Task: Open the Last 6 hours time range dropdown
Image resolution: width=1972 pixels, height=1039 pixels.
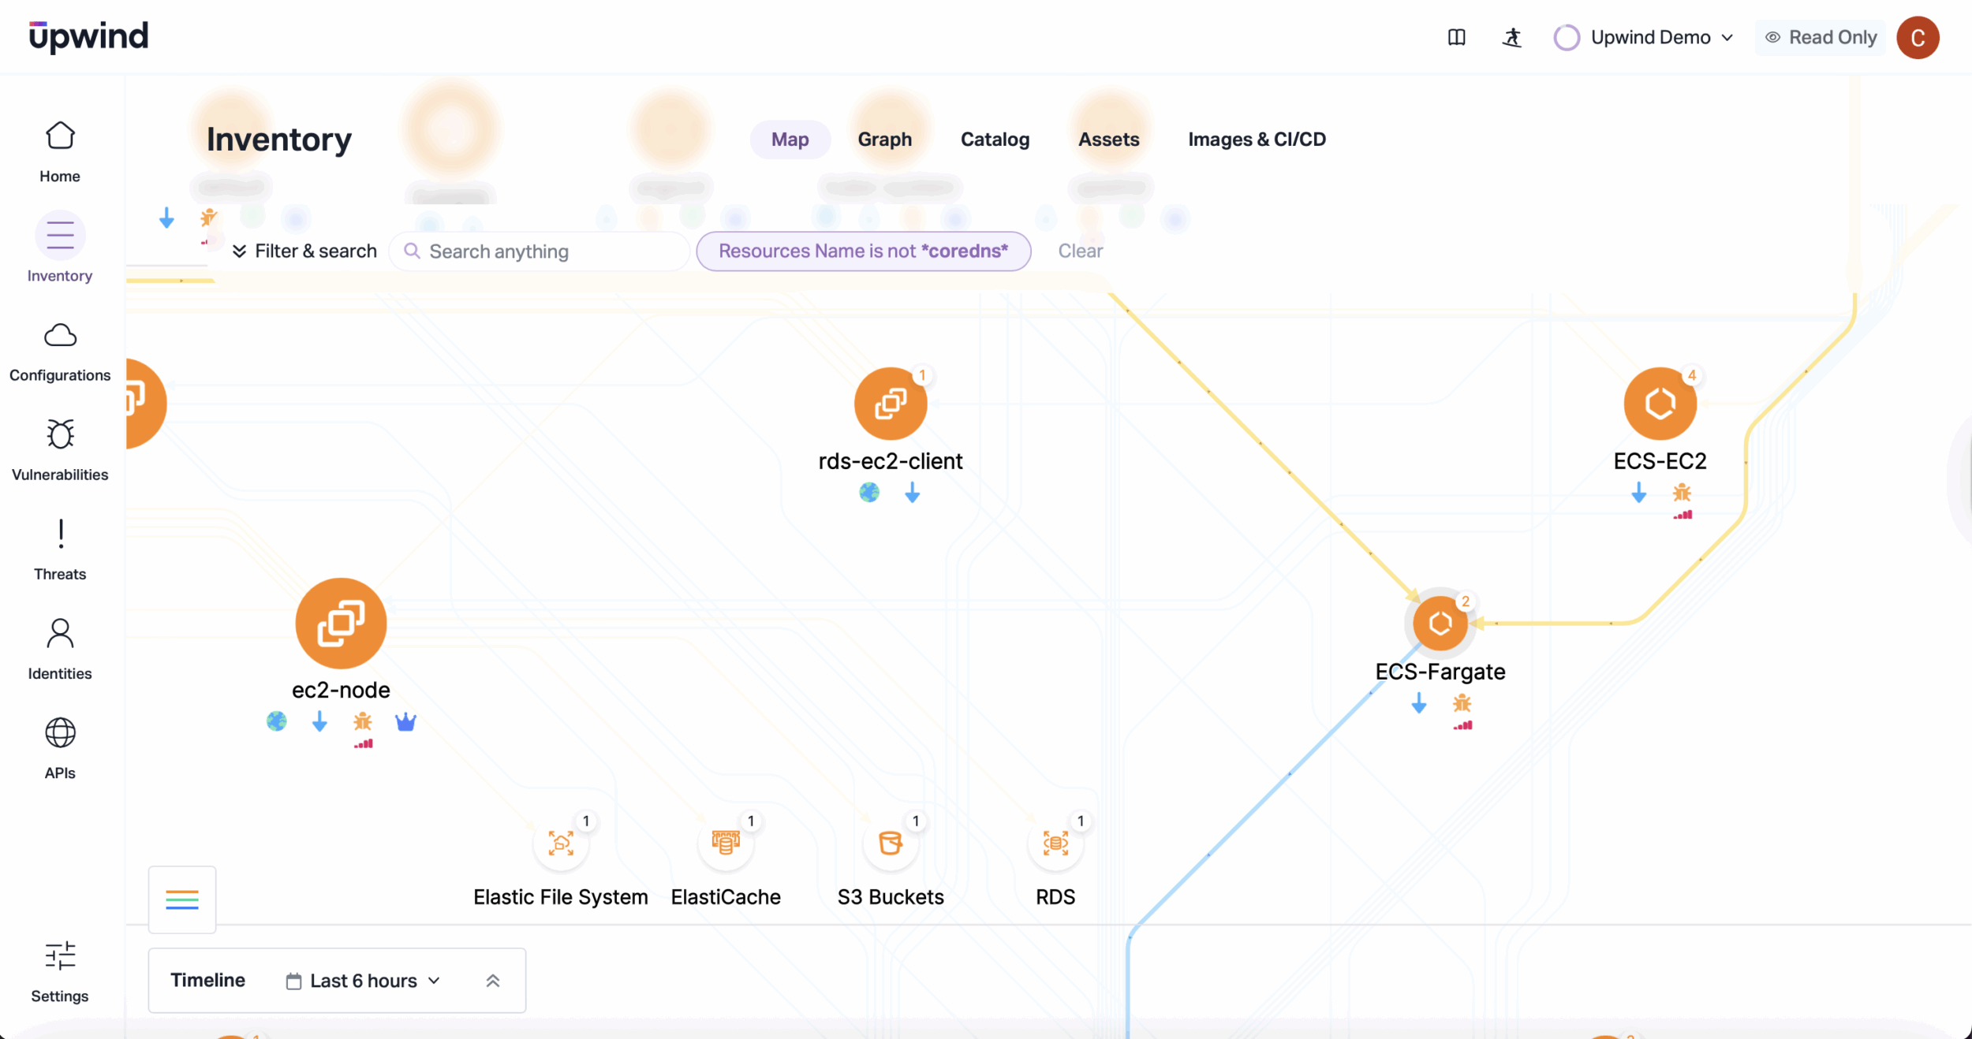Action: click(363, 980)
